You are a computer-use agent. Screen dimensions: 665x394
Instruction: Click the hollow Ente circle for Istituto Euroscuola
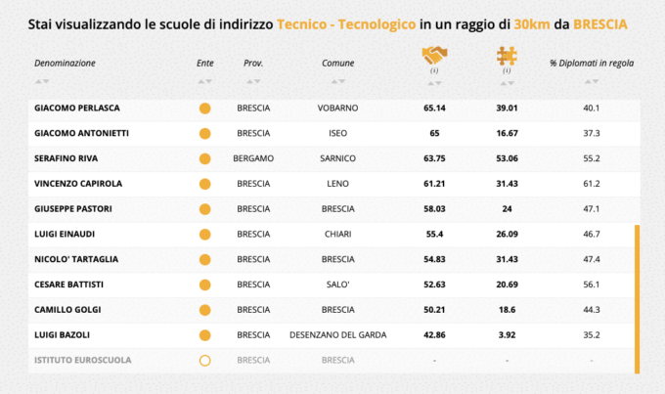click(x=205, y=360)
